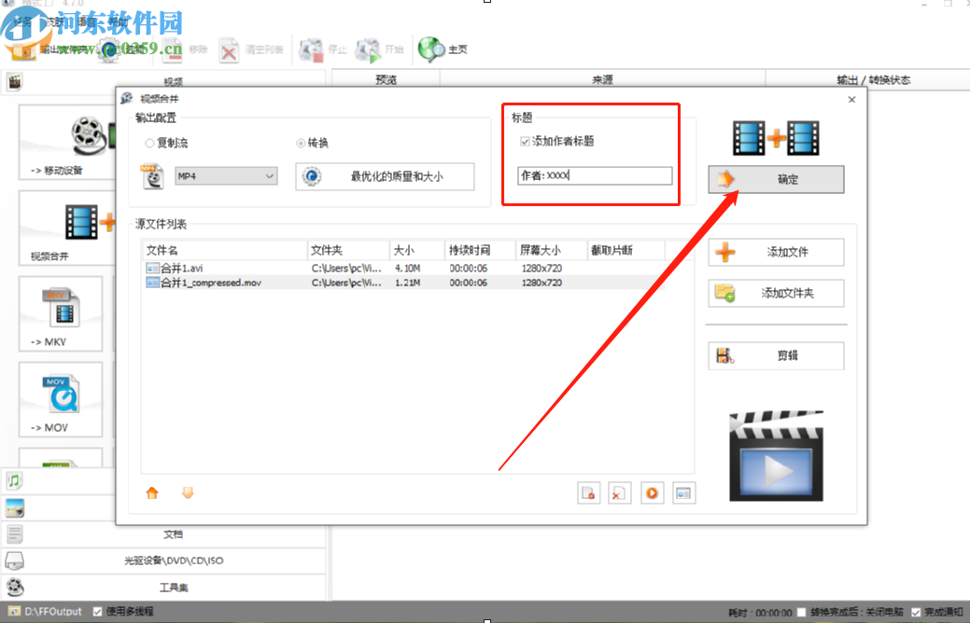Click the media file info window icon

(683, 493)
